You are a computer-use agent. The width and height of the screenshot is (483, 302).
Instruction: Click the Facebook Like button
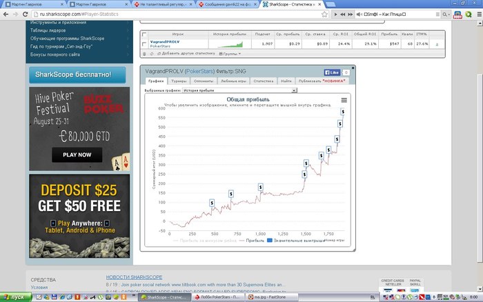(332, 72)
